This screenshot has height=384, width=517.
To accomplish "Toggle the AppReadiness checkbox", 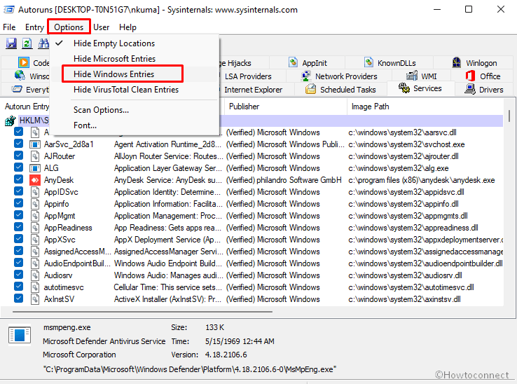I will click(x=18, y=227).
